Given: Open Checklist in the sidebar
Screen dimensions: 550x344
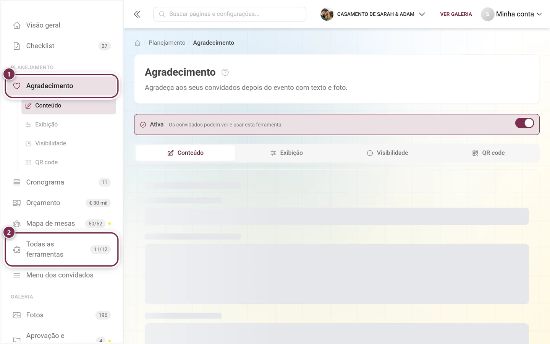Looking at the screenshot, I should 61,46.
